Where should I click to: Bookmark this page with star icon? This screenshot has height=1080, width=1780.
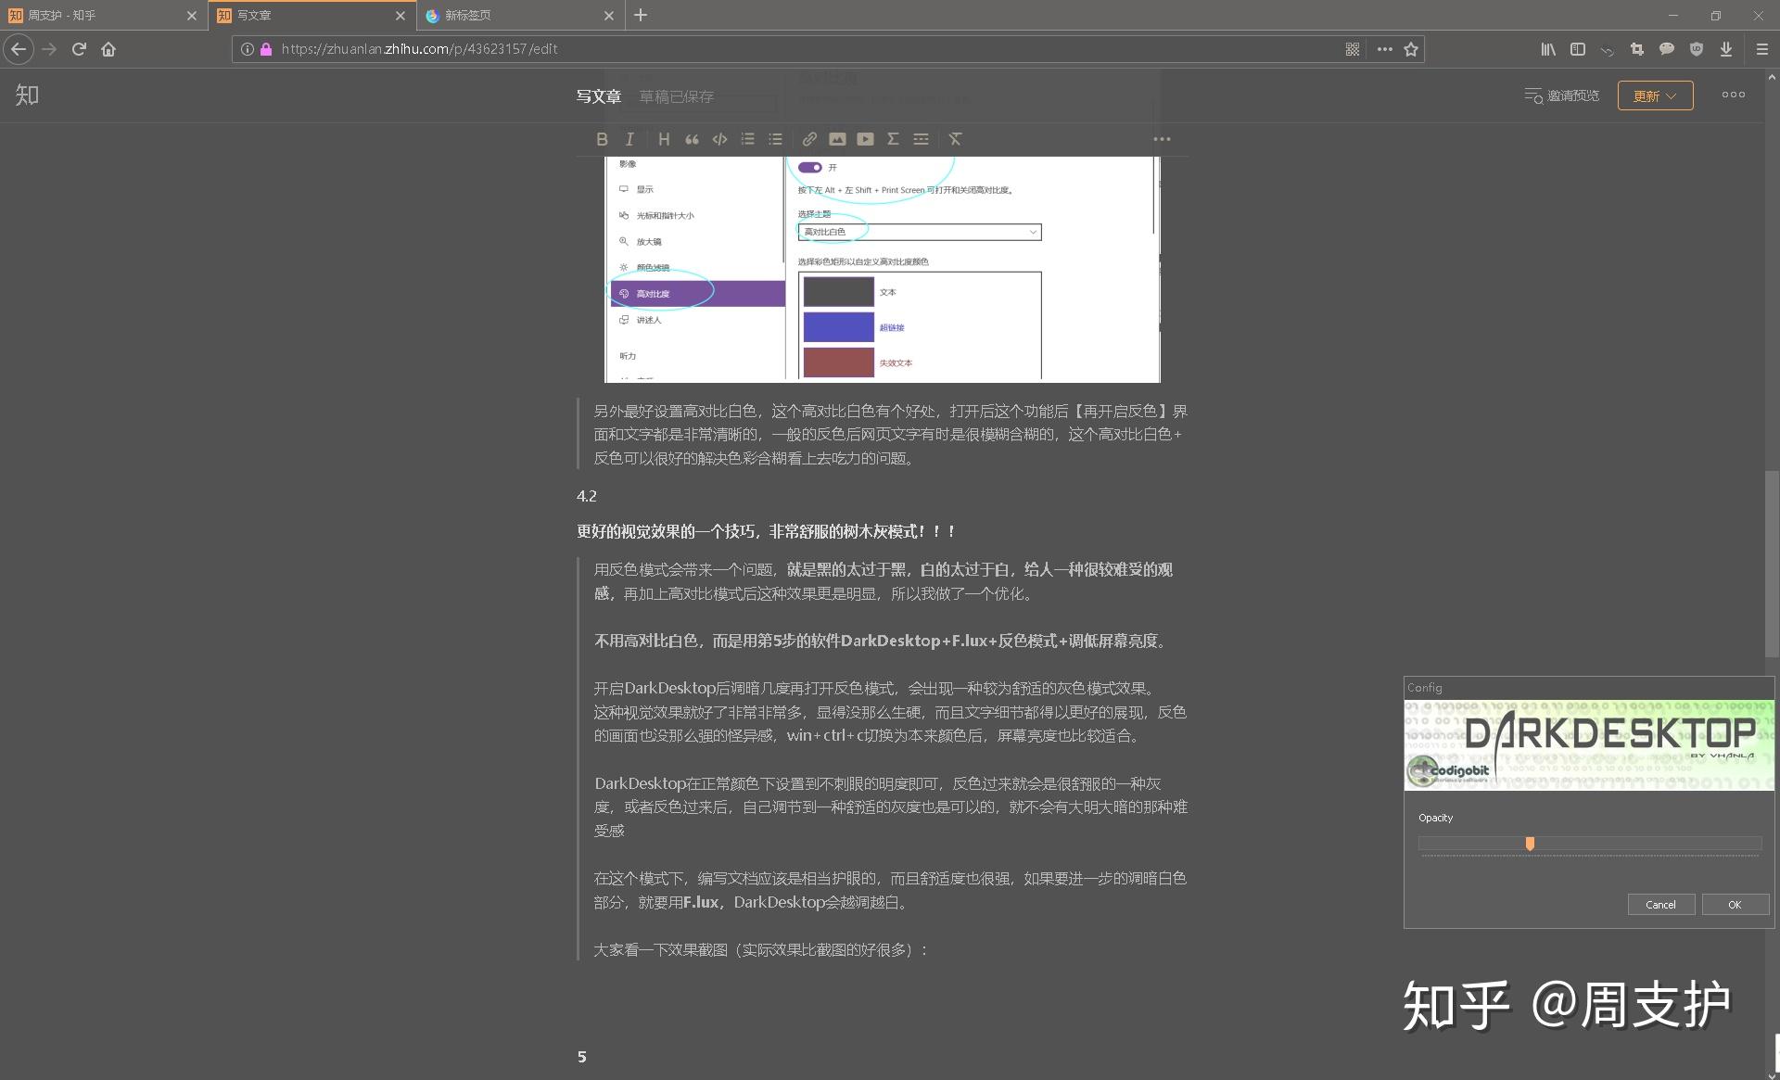(1411, 49)
